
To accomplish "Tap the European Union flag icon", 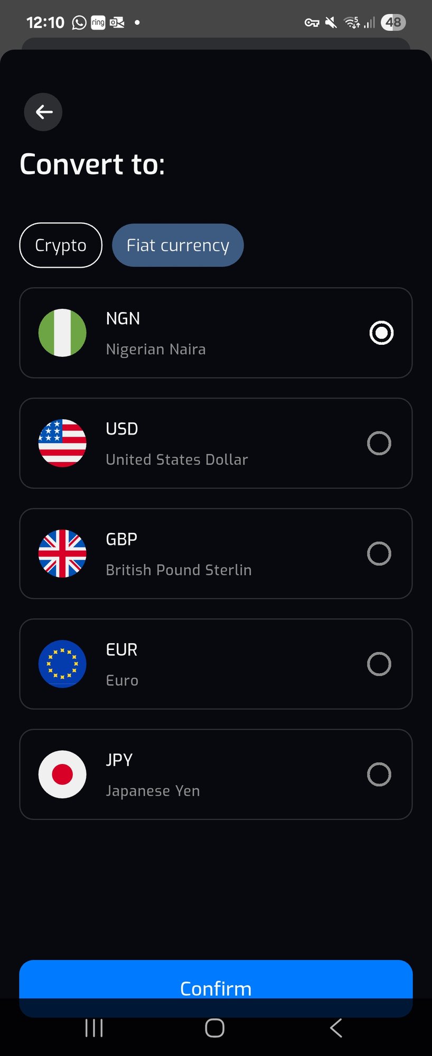I will click(x=62, y=664).
